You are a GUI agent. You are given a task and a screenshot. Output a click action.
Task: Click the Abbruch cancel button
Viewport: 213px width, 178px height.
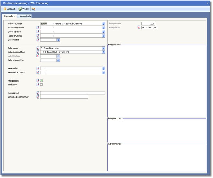coord(9,9)
